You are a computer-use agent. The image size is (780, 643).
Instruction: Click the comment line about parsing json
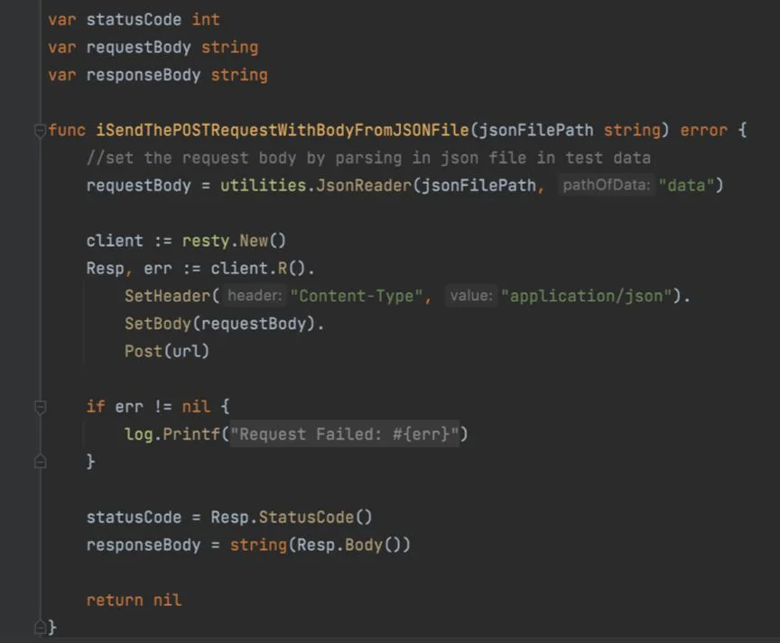coord(368,158)
